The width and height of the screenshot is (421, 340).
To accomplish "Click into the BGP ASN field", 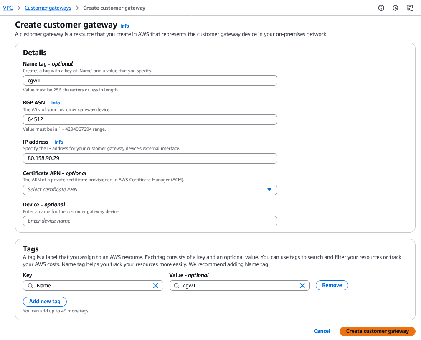I will point(150,119).
